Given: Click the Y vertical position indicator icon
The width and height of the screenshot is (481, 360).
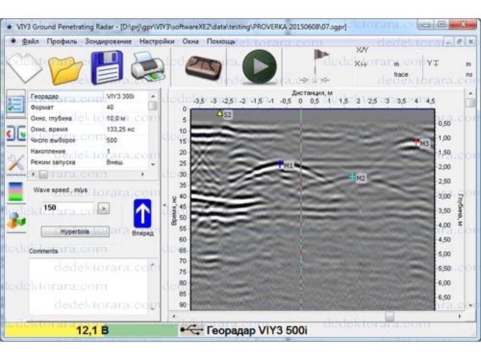Looking at the screenshot, I should click(x=433, y=63).
